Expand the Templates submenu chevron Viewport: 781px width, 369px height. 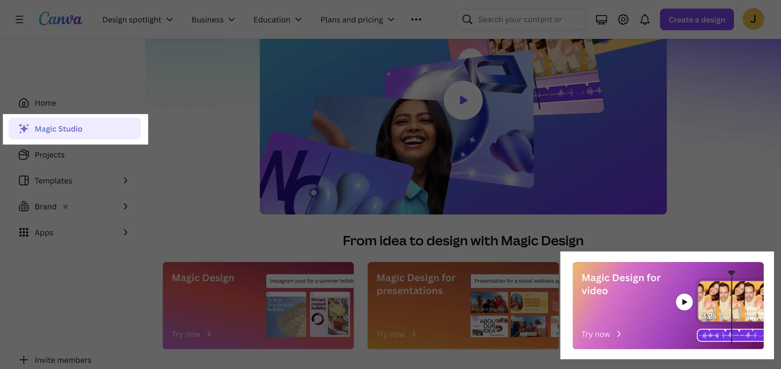tap(126, 181)
